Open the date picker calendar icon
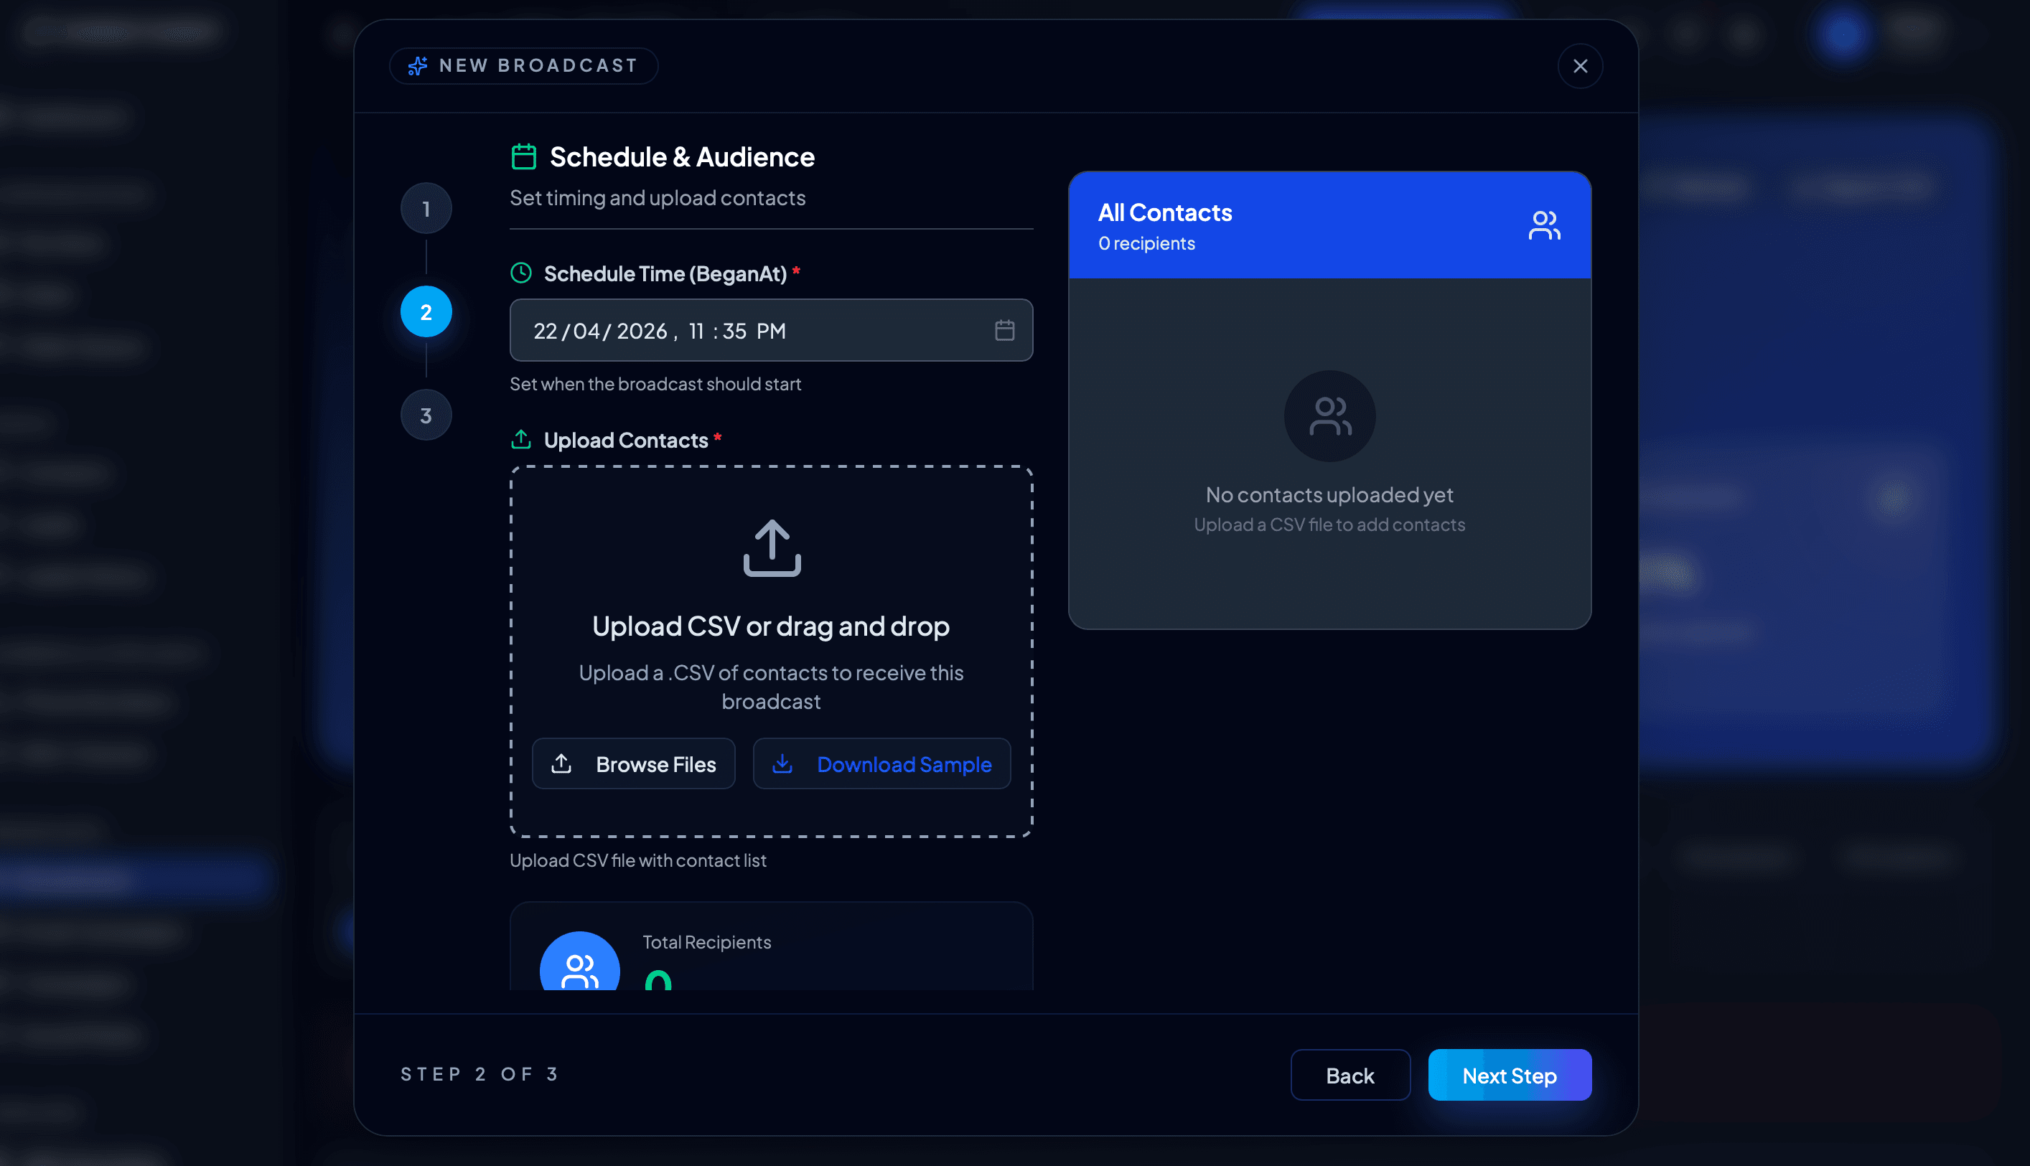The height and width of the screenshot is (1166, 2030). click(x=1004, y=330)
